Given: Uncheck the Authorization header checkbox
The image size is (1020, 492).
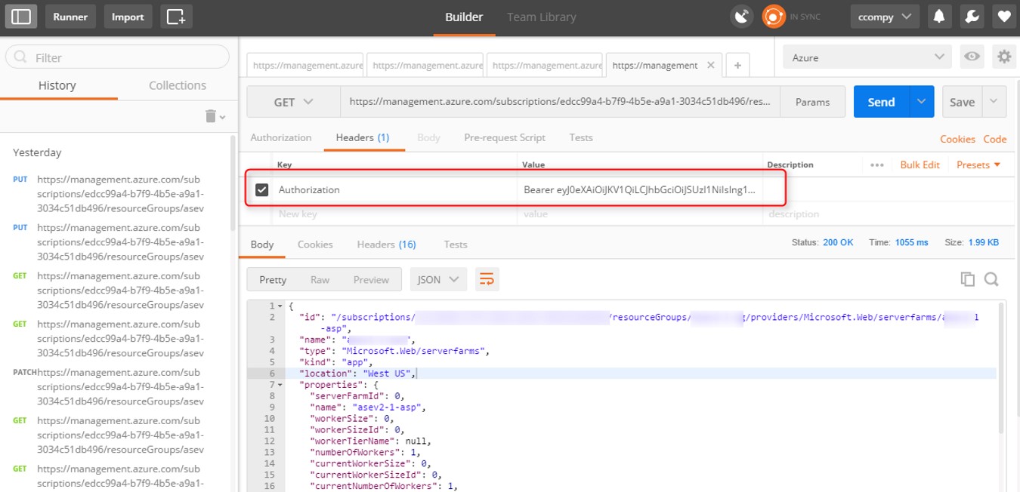Looking at the screenshot, I should (261, 190).
